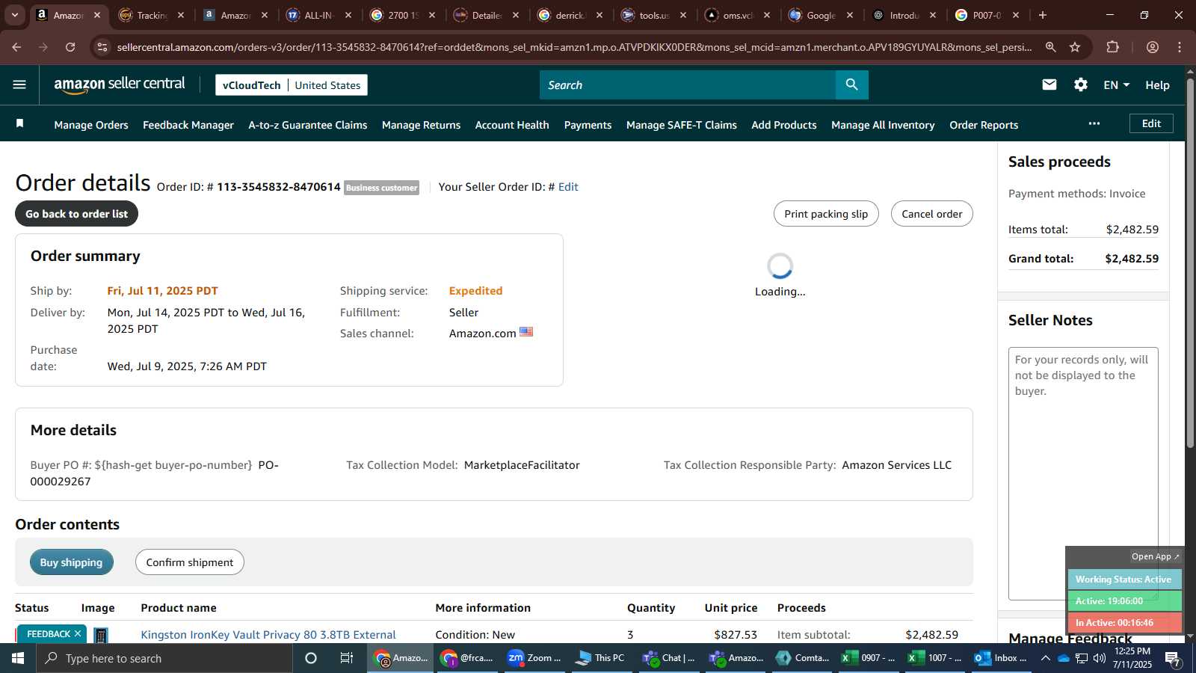Open the Excel 0907 workbook in taskbar
This screenshot has height=673, width=1196.
[869, 658]
